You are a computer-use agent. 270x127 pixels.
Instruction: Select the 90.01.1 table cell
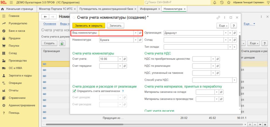click(x=242, y=118)
